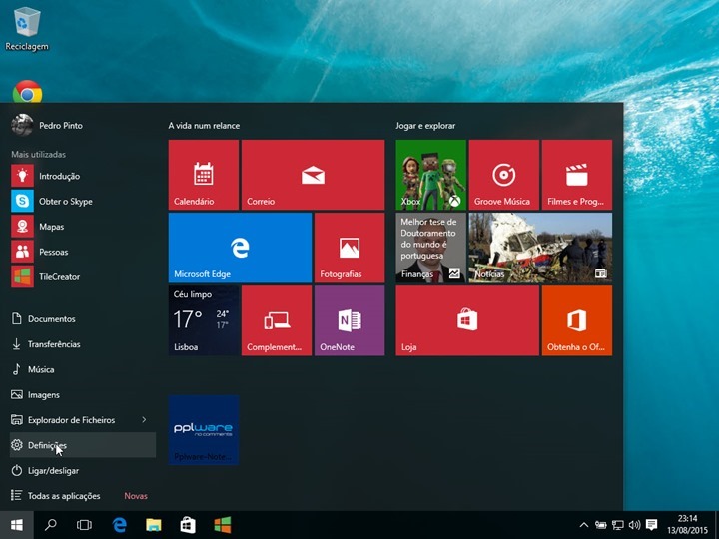Show hidden system tray icons

pos(584,525)
